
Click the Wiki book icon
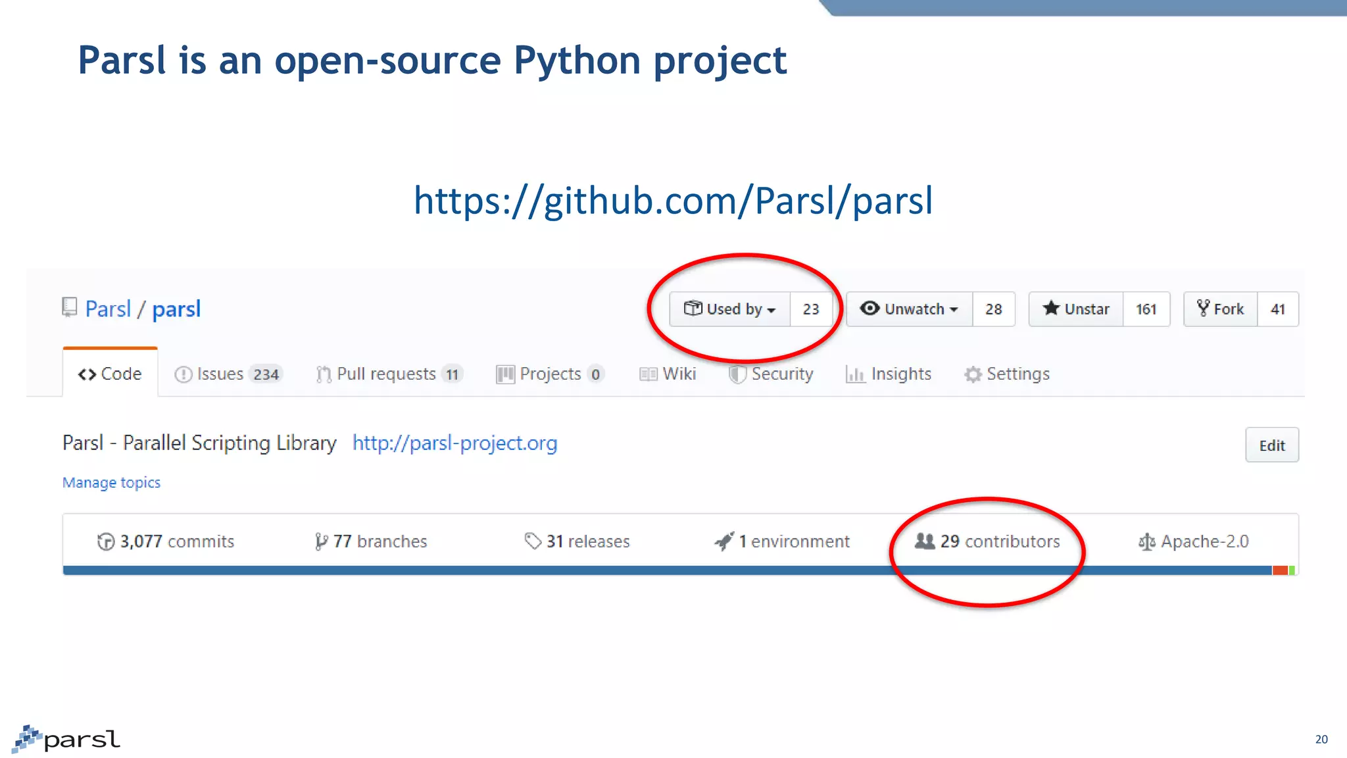[x=648, y=374]
